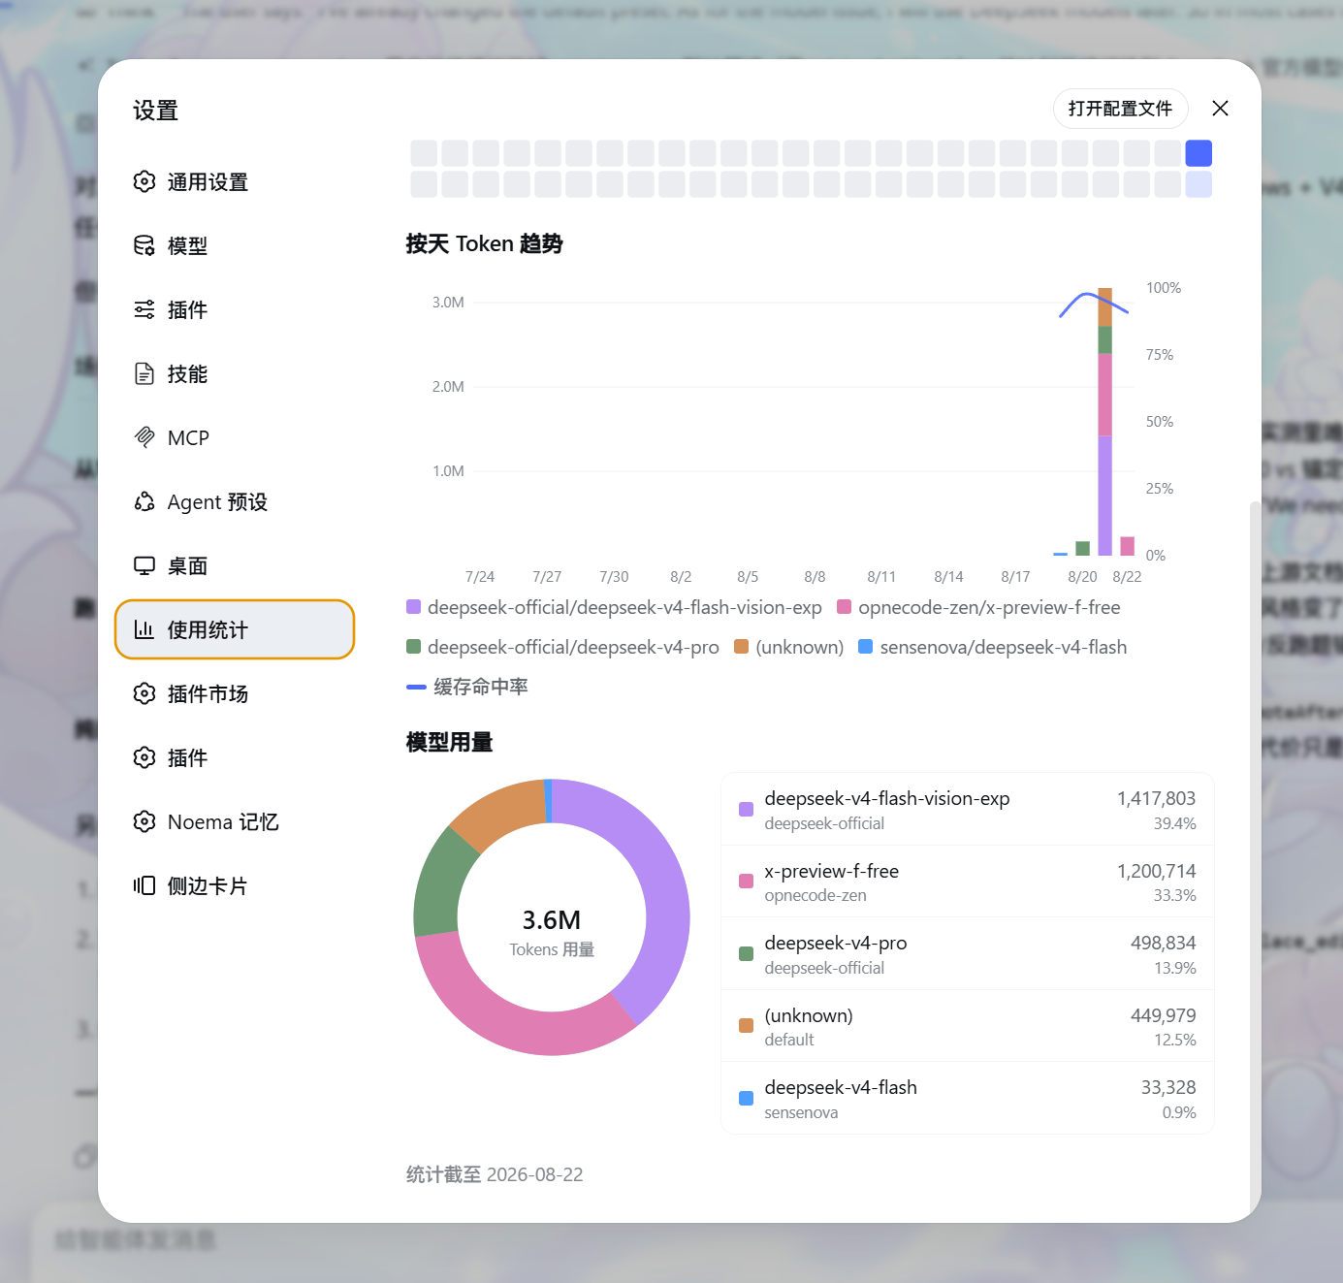Open MCP settings section
Viewport: 1343px width, 1283px height.
click(235, 437)
